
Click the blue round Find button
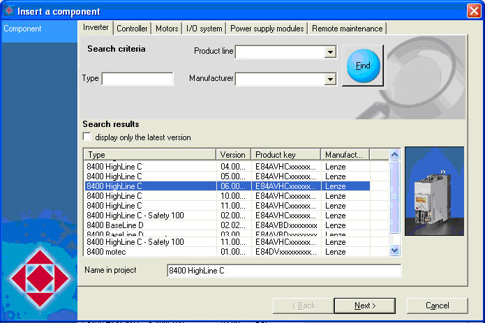pyautogui.click(x=362, y=66)
